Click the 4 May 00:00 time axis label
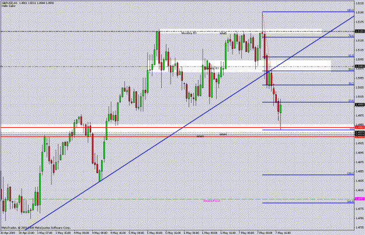 click(x=82, y=233)
